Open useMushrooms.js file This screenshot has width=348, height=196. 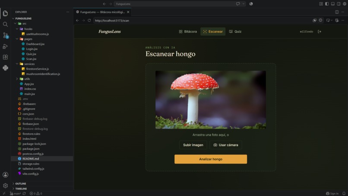coord(42,34)
